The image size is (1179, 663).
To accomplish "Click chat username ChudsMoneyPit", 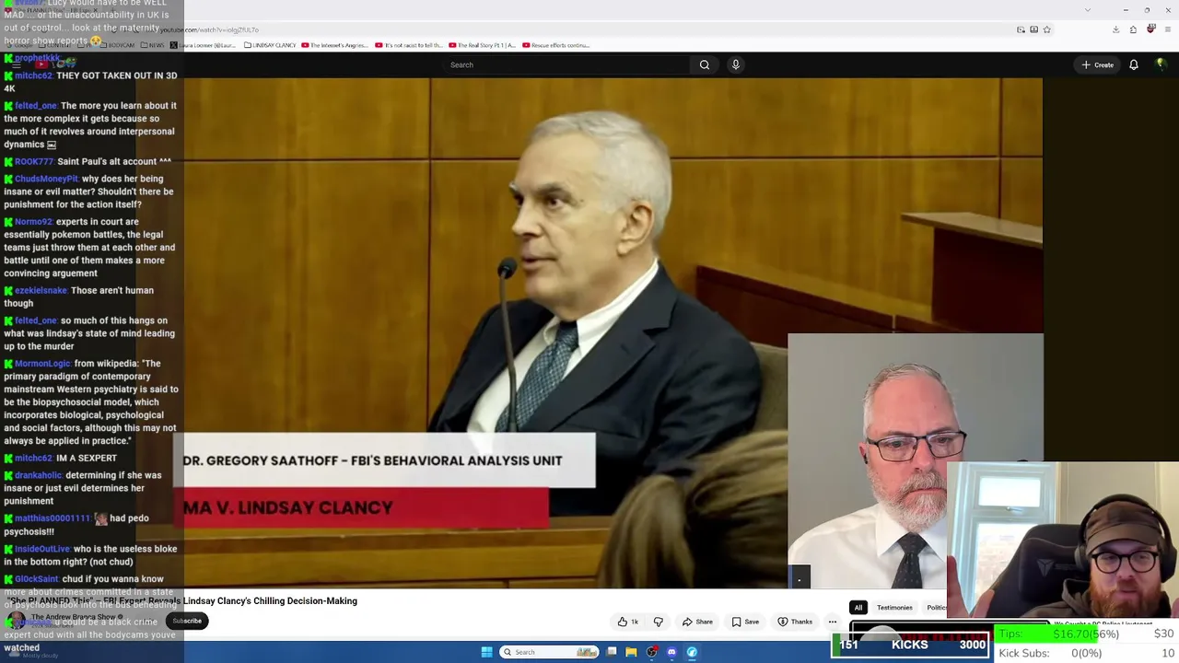I will click(46, 180).
